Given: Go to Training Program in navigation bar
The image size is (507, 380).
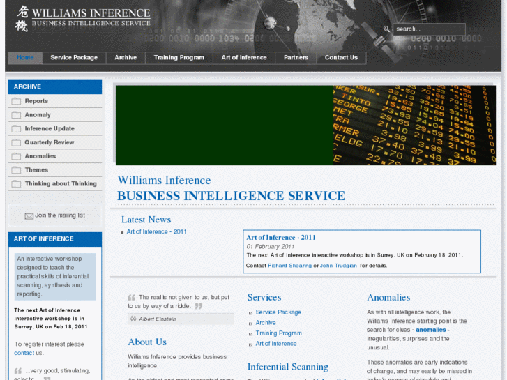Looking at the screenshot, I should point(179,58).
